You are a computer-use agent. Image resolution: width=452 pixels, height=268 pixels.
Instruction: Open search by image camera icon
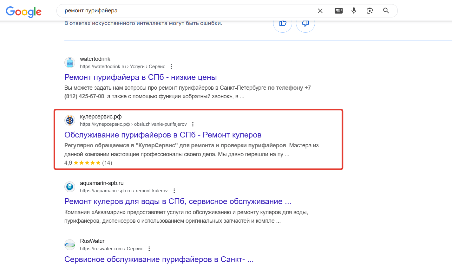pyautogui.click(x=370, y=11)
